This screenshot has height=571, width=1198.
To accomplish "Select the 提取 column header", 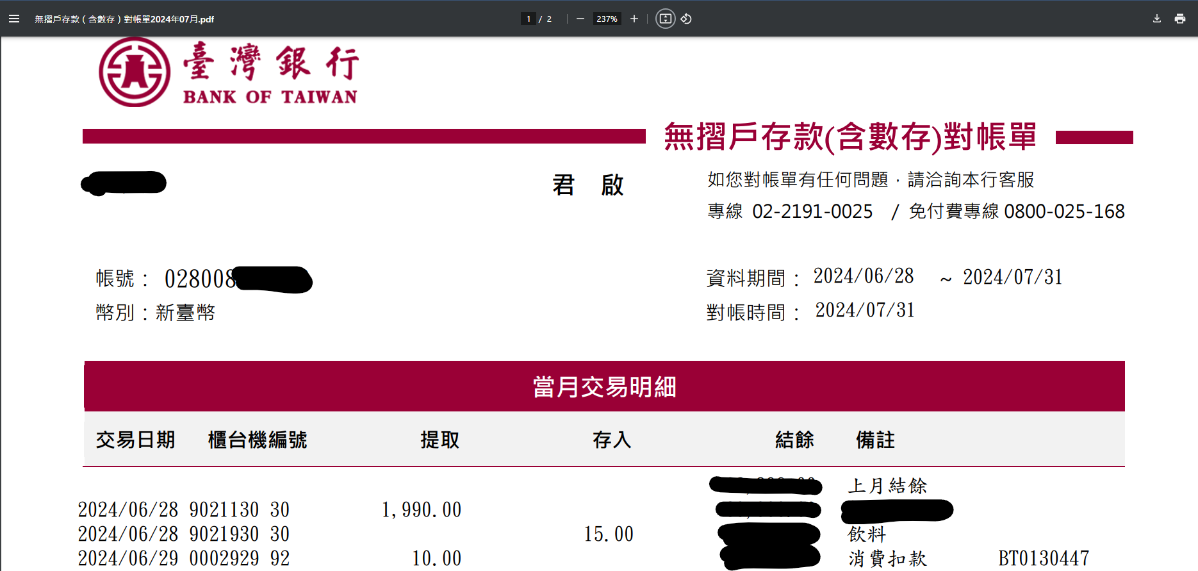I will [440, 440].
